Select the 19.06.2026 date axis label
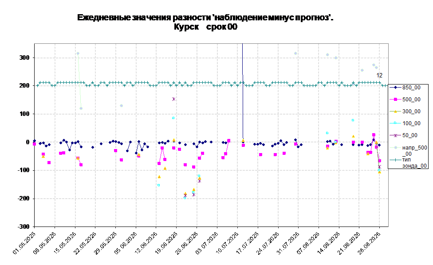Image resolution: width=433 pixels, height=265 pixels. (166, 243)
